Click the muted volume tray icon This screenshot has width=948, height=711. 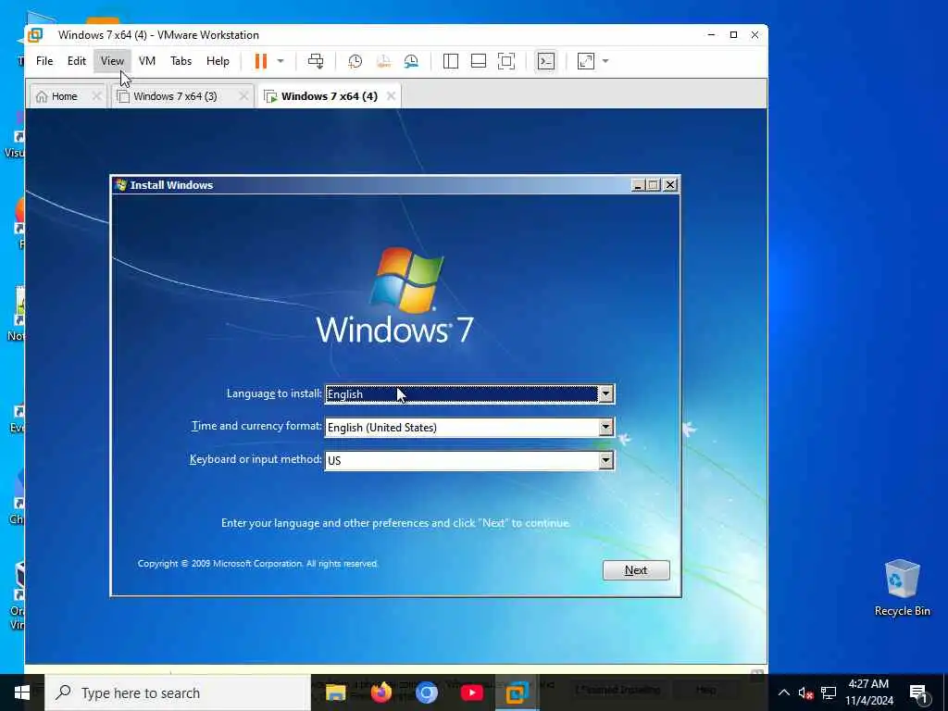(x=805, y=693)
